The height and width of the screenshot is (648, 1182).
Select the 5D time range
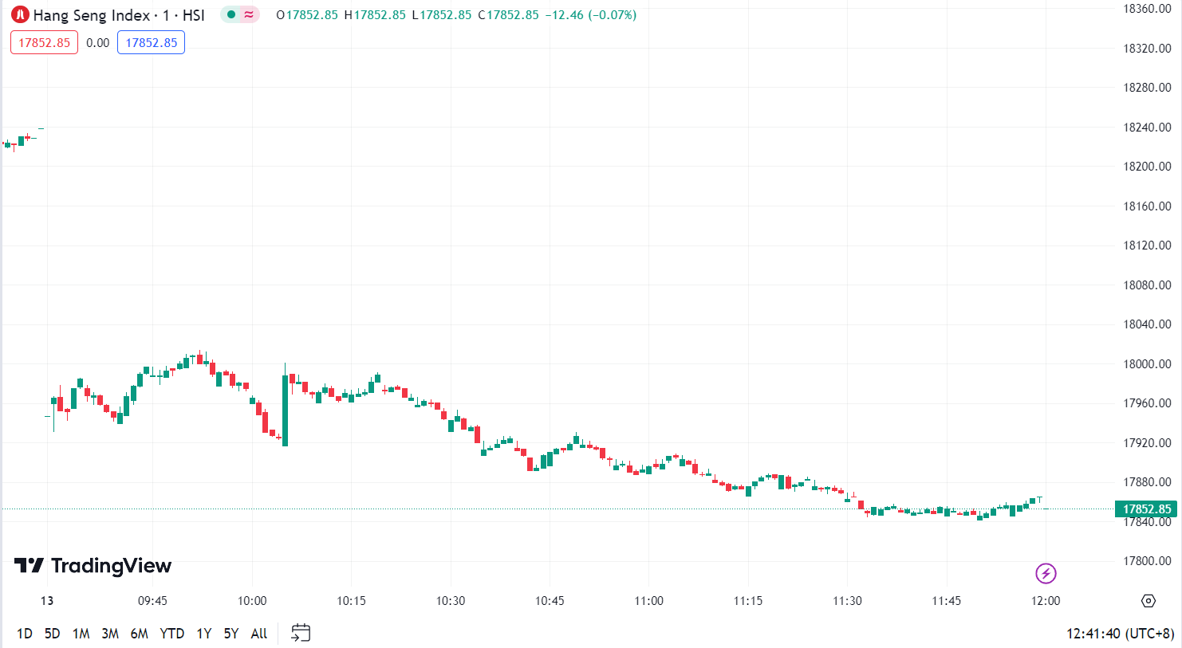52,634
